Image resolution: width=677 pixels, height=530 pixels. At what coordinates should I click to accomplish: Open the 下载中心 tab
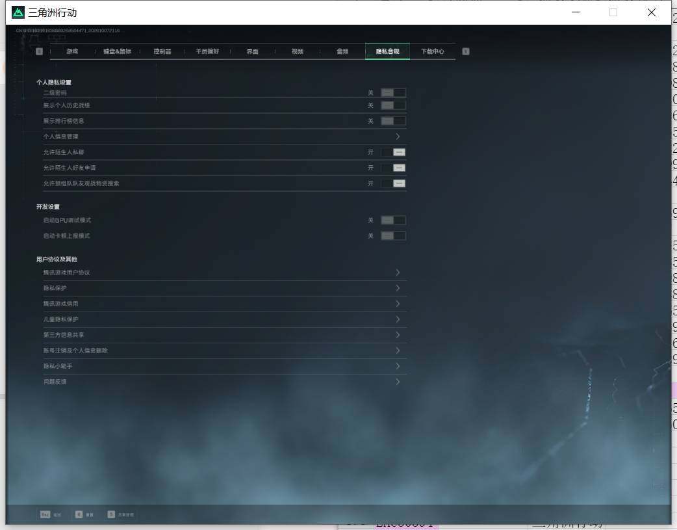433,51
